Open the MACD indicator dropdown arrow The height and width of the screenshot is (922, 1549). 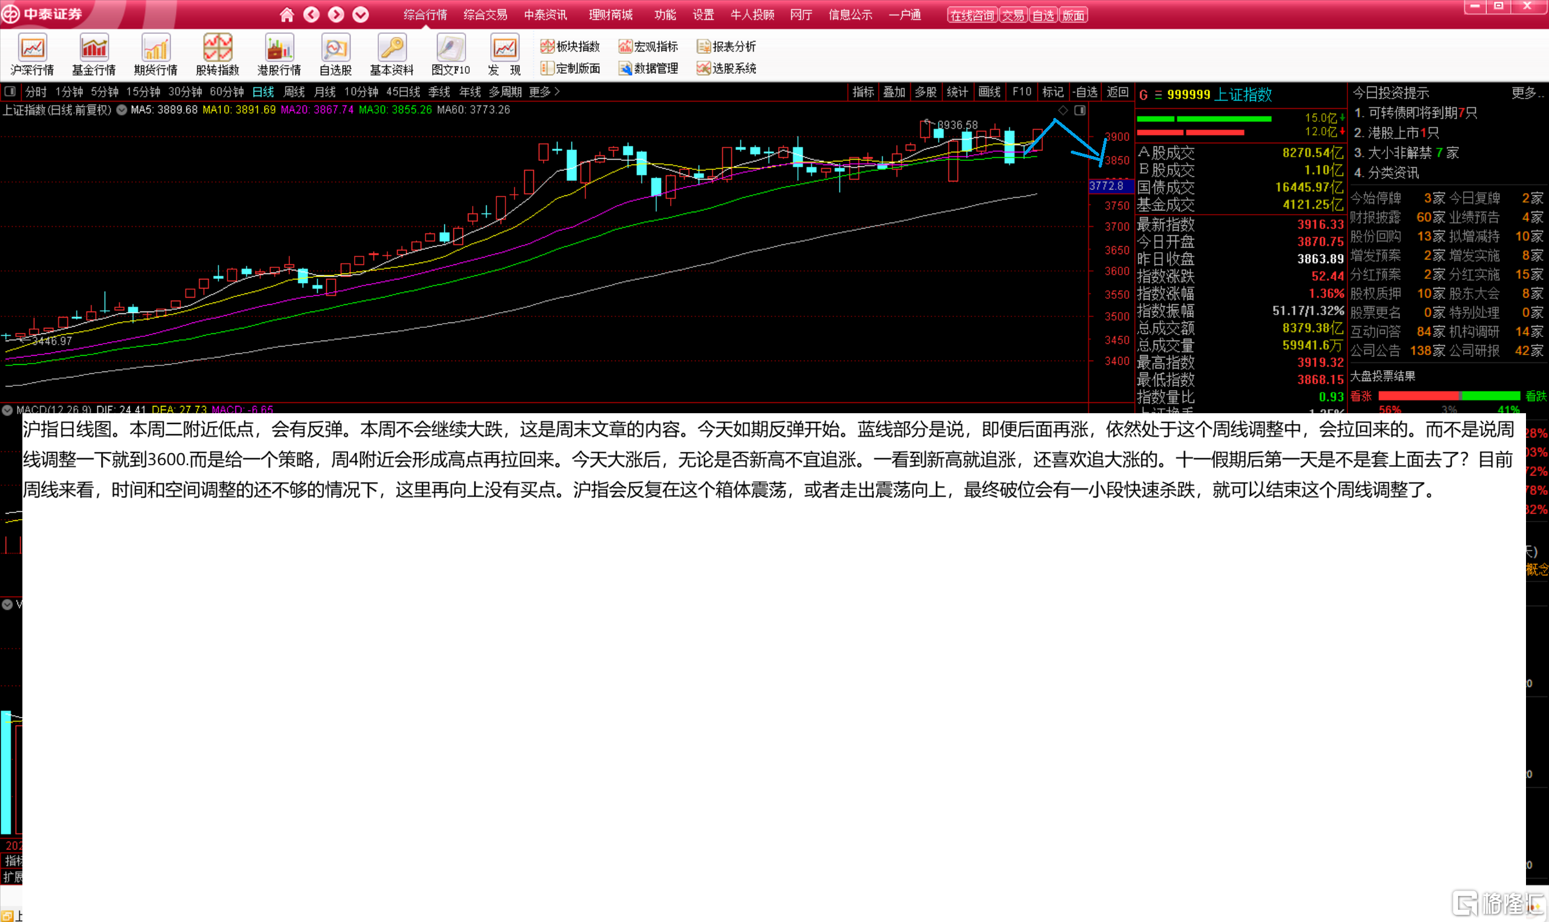coord(7,410)
